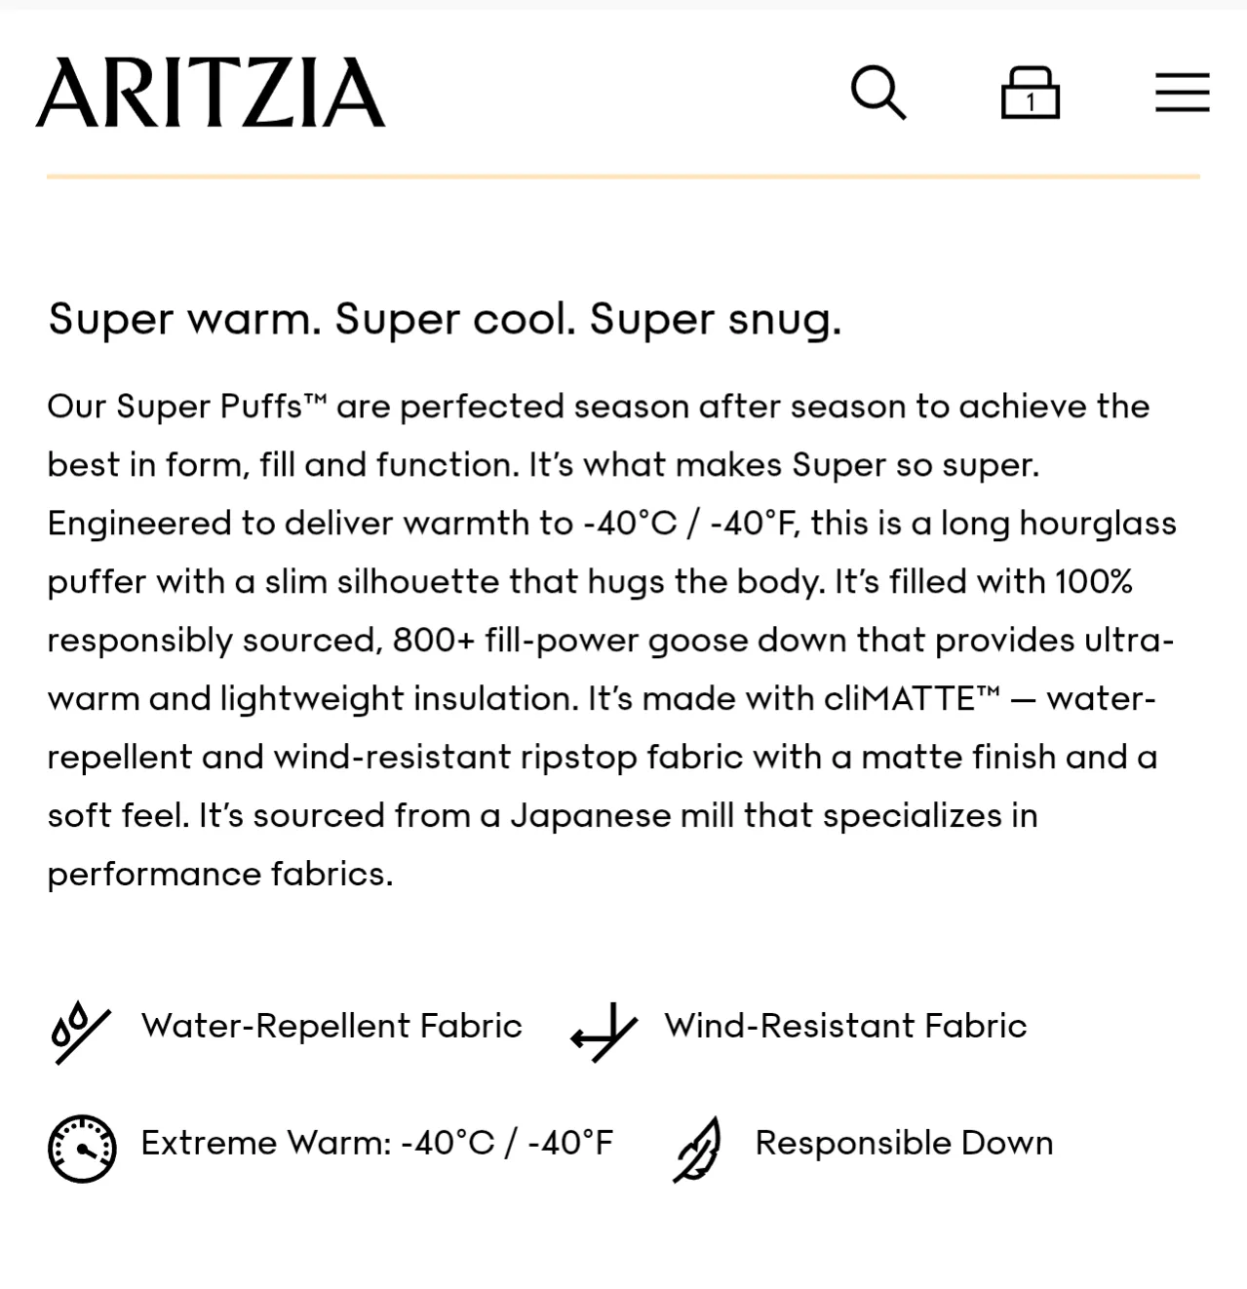The height and width of the screenshot is (1289, 1247).
Task: Go to the Aritzia home logo
Action: pyautogui.click(x=211, y=94)
